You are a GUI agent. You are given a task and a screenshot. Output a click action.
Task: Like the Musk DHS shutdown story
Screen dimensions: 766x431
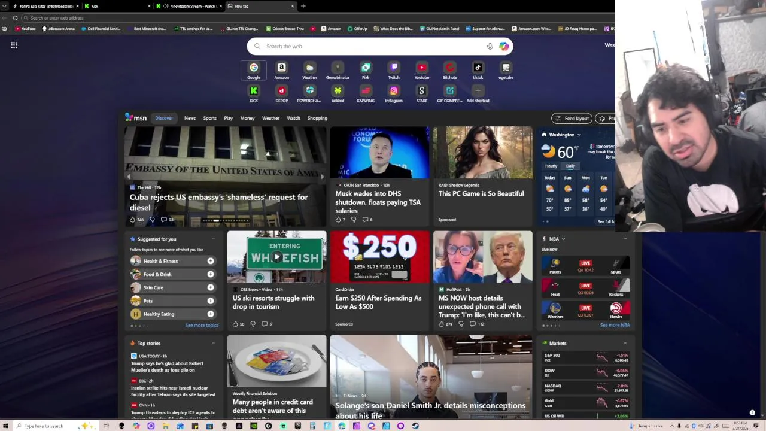click(x=338, y=220)
